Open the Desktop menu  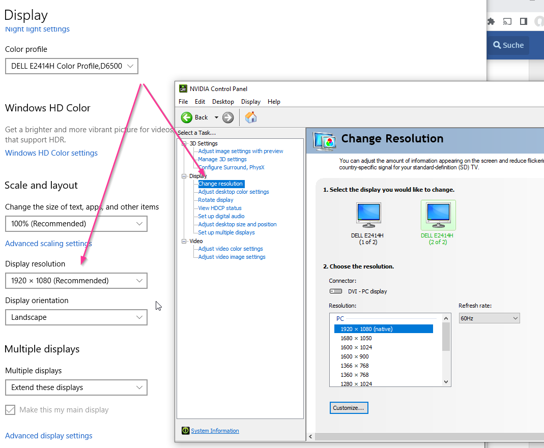[x=223, y=102]
